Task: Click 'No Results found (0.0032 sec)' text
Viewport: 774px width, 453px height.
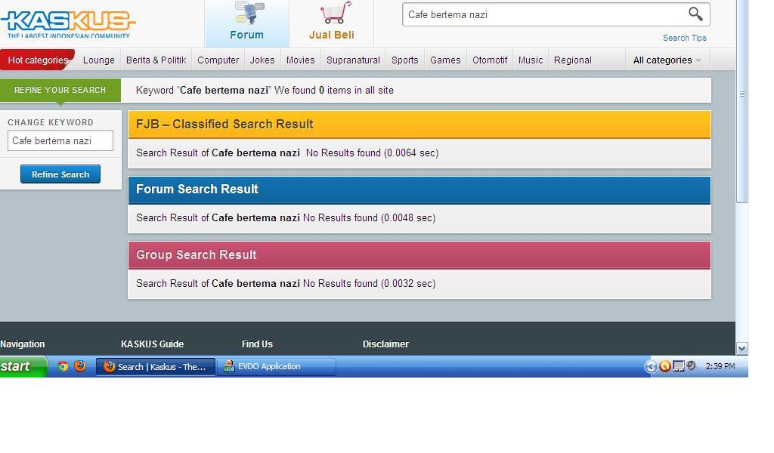Action: (369, 283)
